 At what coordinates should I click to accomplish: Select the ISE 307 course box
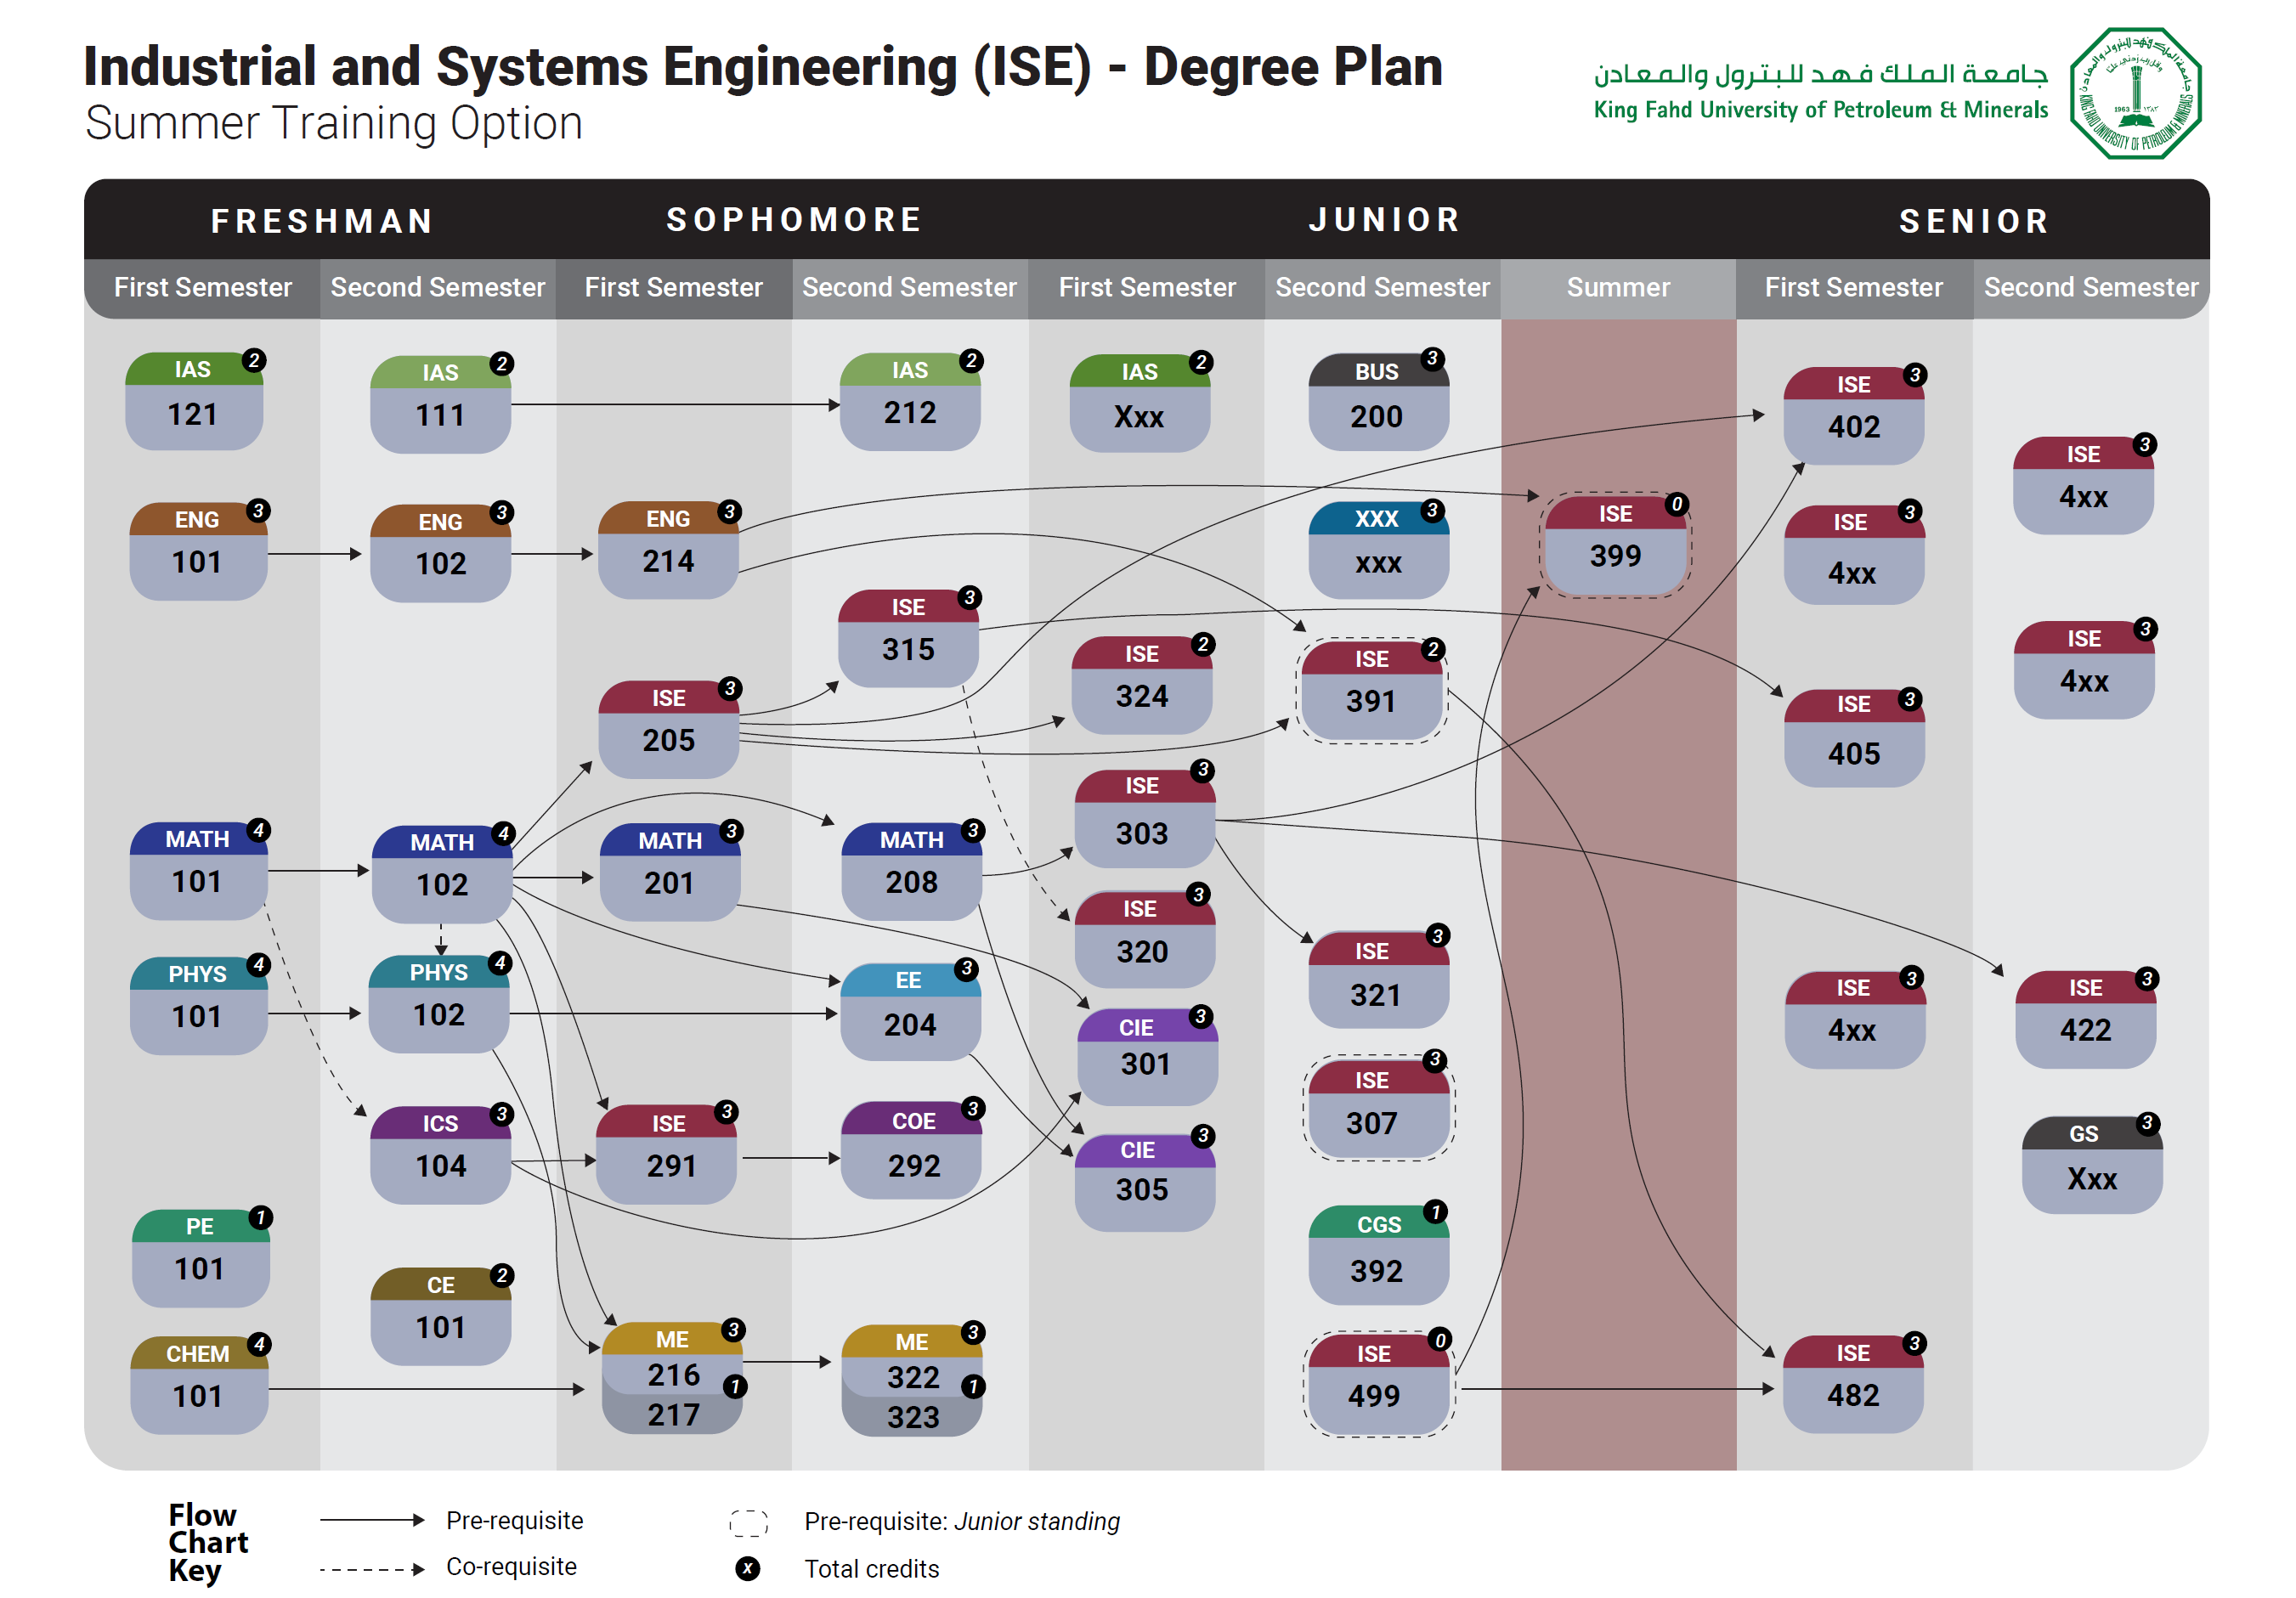[x=1378, y=1108]
